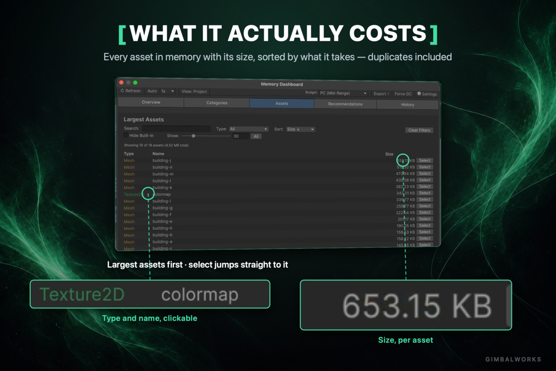Click Select for the building-b row
The width and height of the screenshot is (556, 371).
[425, 232]
